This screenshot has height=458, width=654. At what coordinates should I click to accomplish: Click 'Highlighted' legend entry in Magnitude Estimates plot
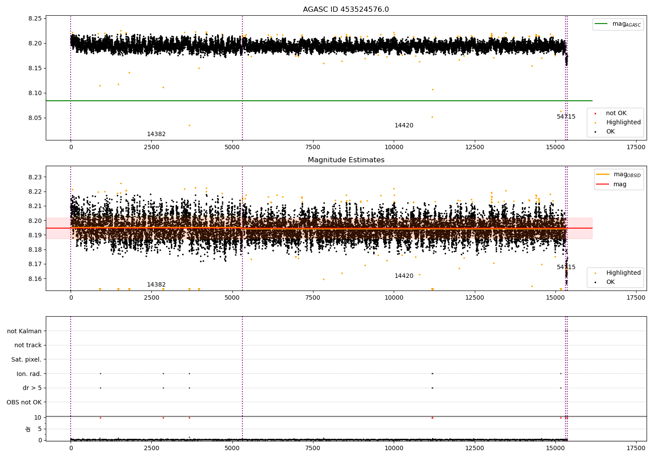[617, 273]
